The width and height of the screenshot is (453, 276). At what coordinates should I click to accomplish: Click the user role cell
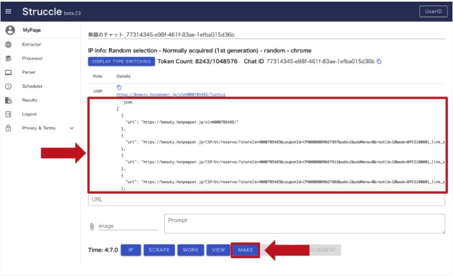click(98, 91)
